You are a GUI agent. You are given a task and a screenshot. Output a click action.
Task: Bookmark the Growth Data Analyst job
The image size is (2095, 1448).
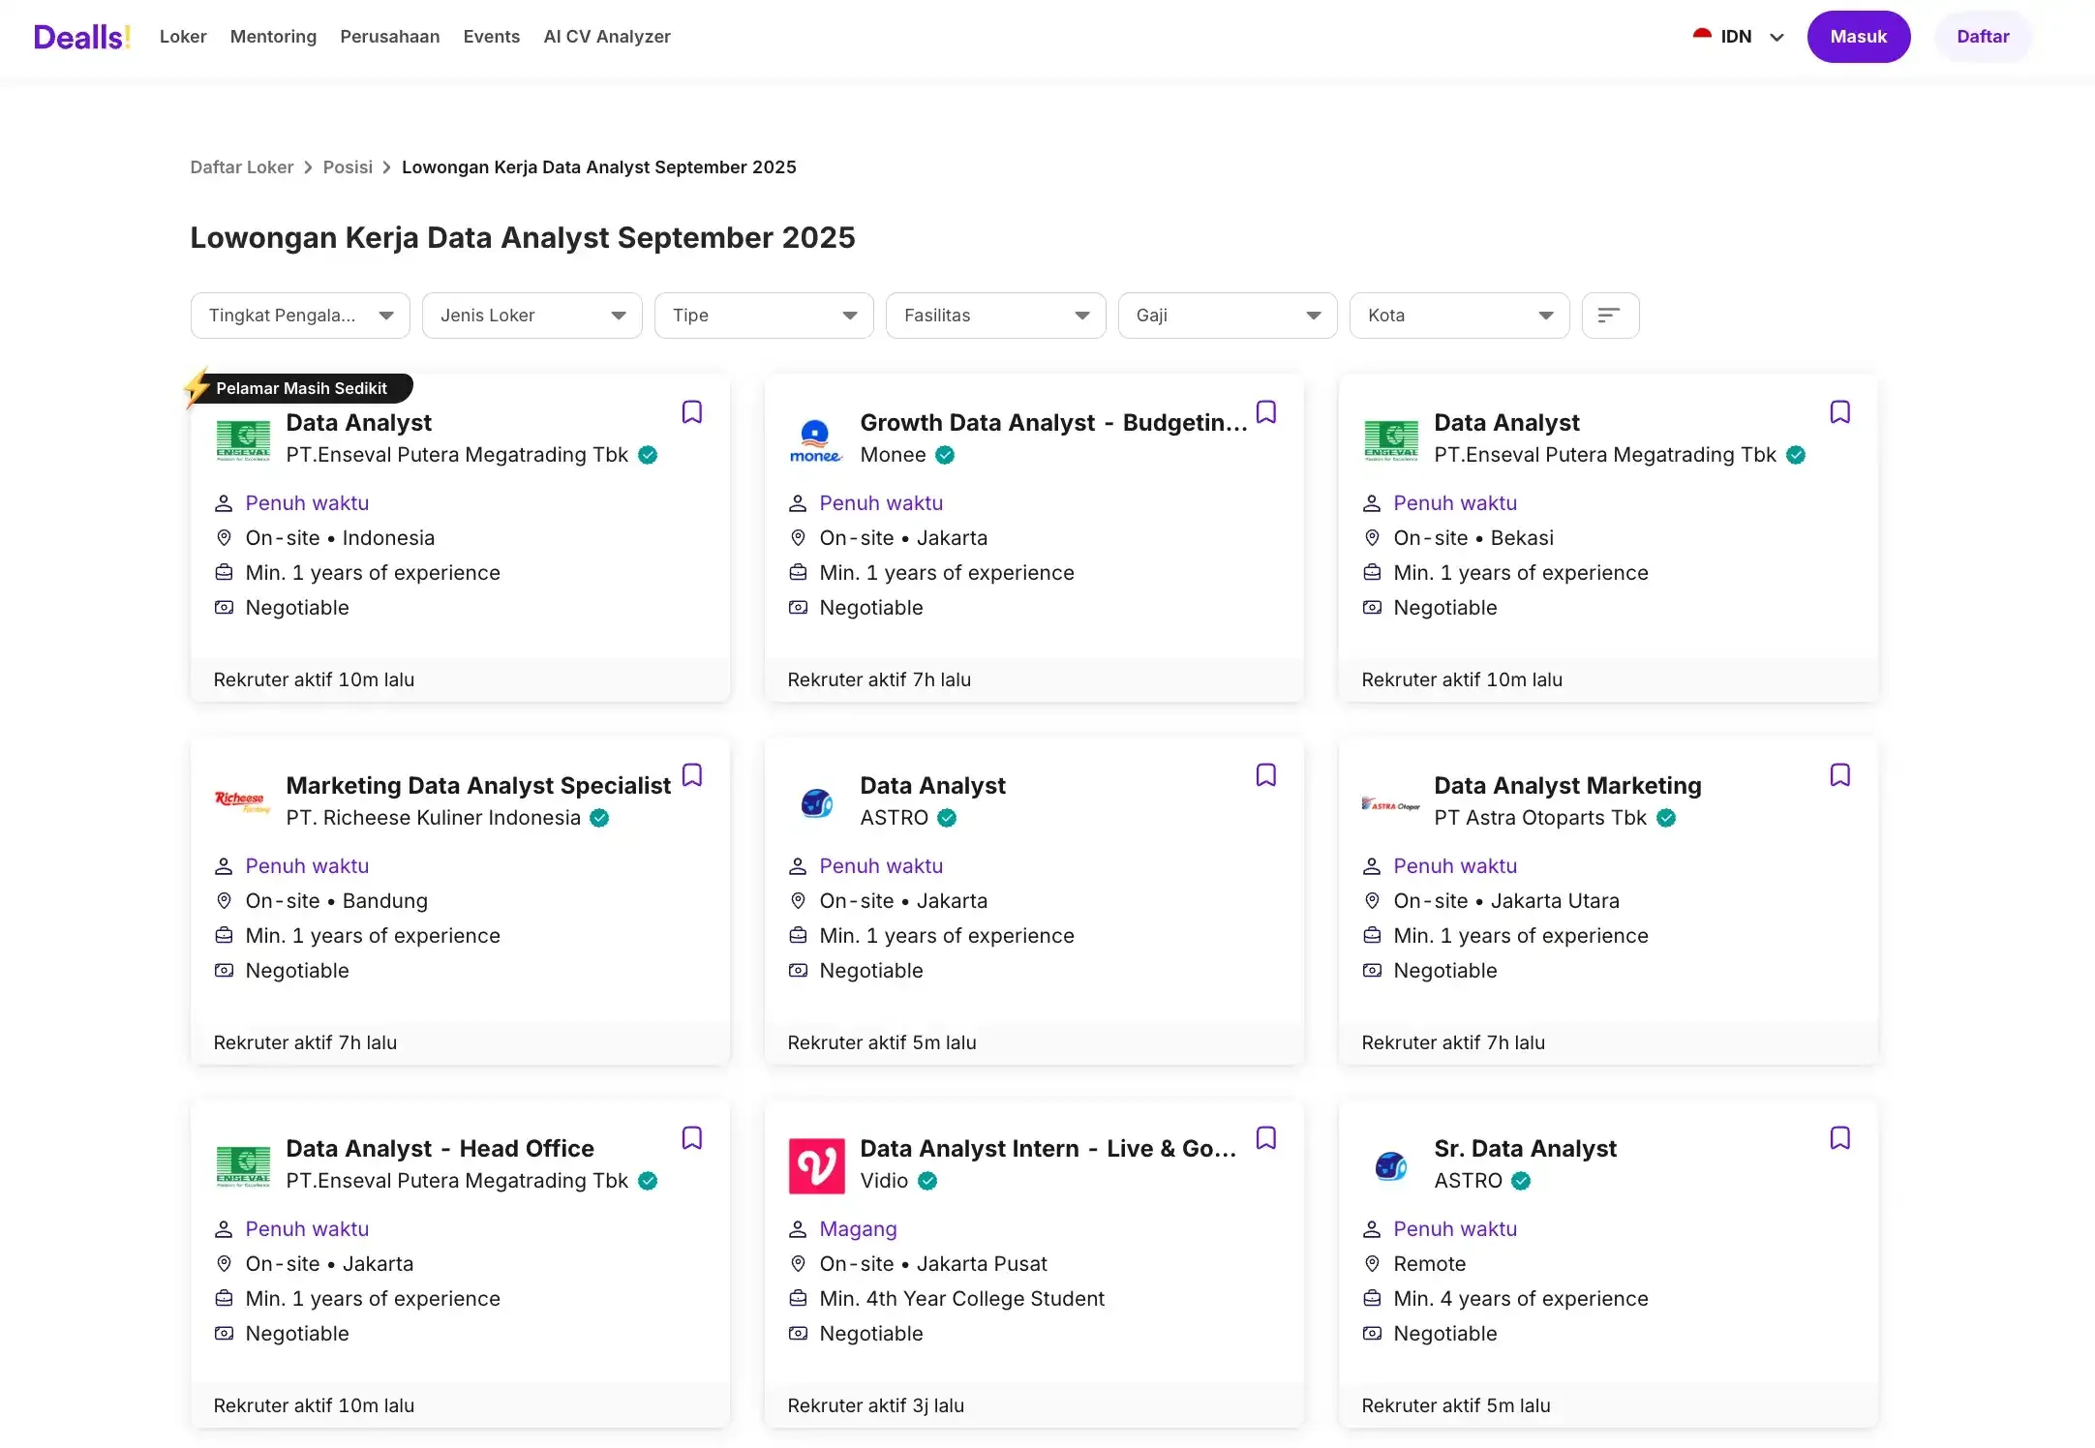[1265, 412]
